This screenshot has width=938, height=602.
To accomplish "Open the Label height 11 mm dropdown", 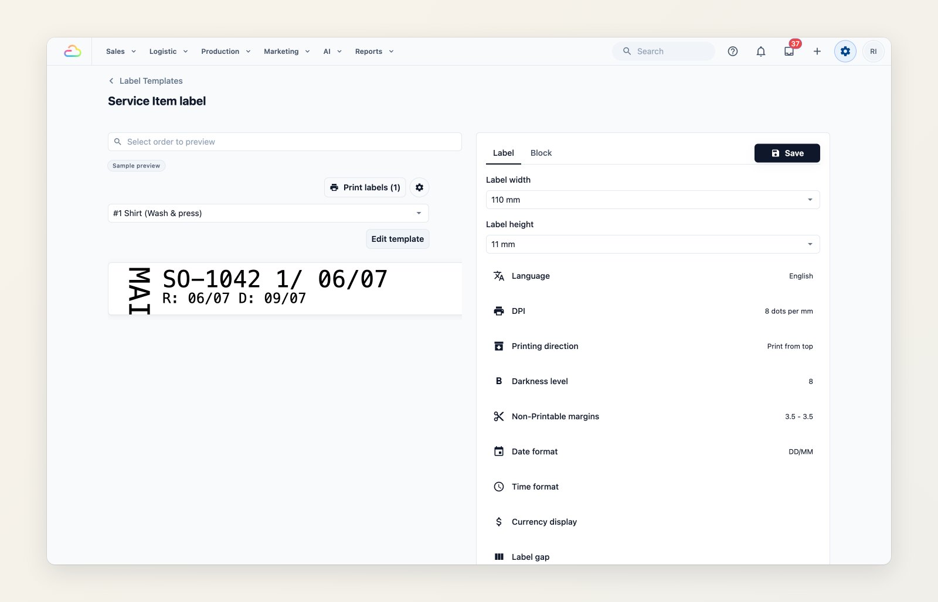I will (652, 244).
